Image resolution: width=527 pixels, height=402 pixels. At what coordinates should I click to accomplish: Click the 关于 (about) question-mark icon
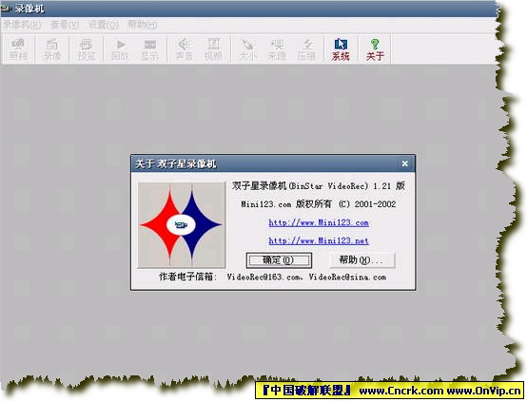[x=375, y=49]
